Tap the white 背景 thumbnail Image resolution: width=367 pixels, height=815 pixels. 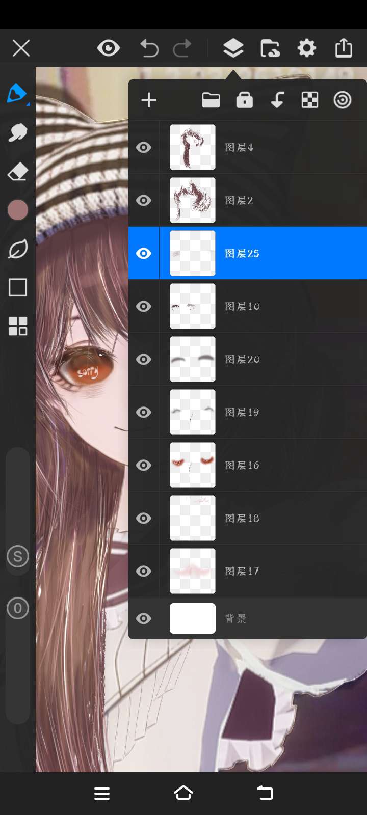[x=193, y=618]
